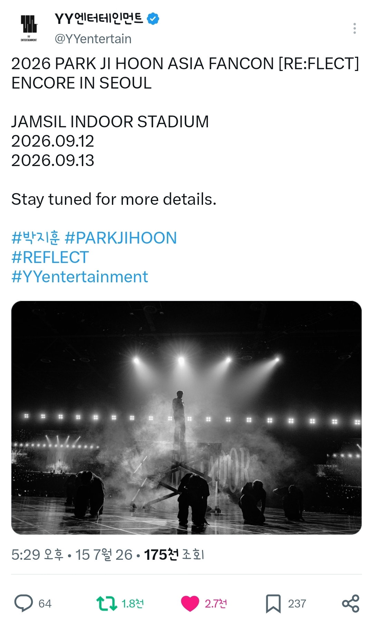373x630 pixels.
Task: Repost using the retweet arrows icon
Action: click(107, 603)
